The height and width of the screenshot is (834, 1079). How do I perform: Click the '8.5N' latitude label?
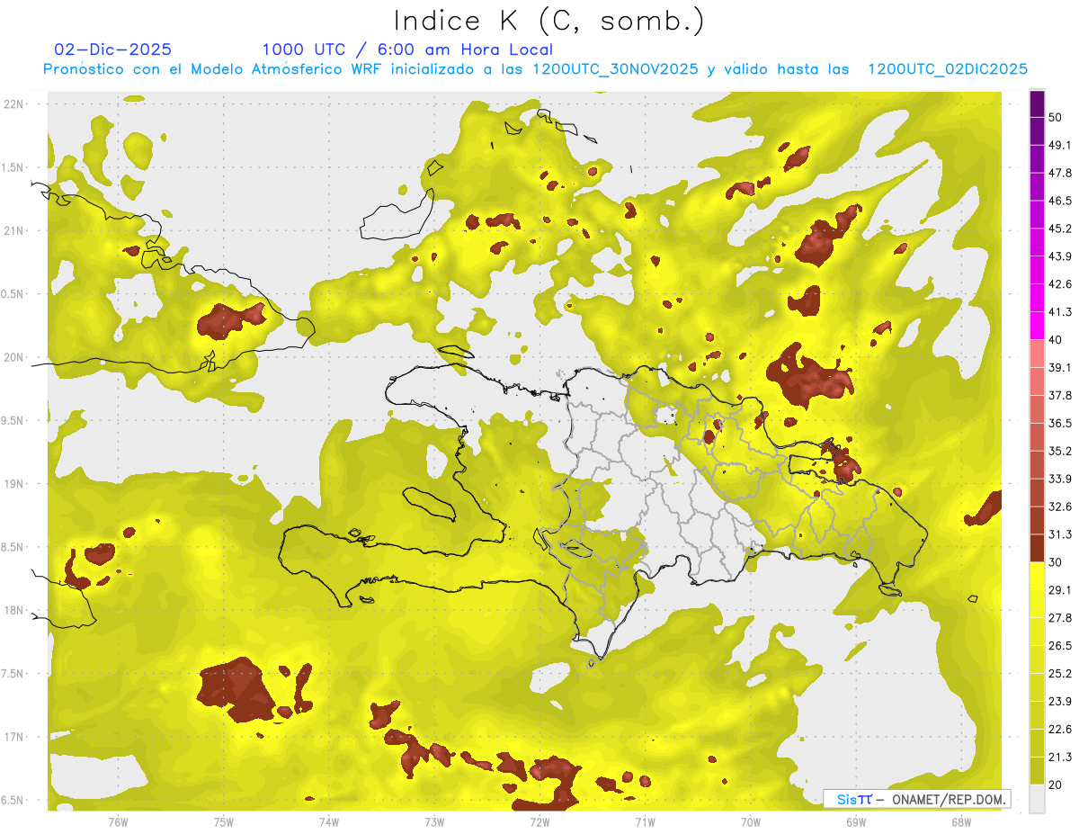14,547
